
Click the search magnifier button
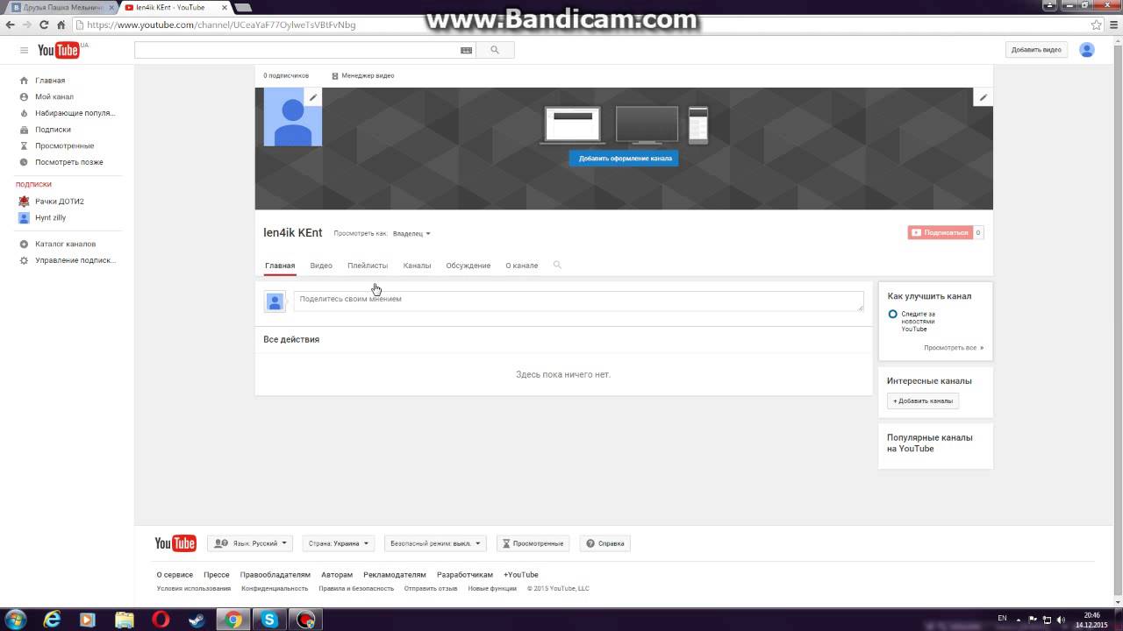coord(495,50)
